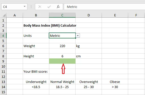Select column D header
Viewport: 145px width, 95px height.
click(x=89, y=15)
